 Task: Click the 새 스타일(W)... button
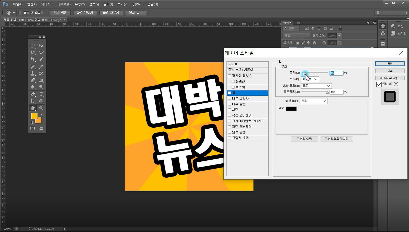click(x=390, y=78)
